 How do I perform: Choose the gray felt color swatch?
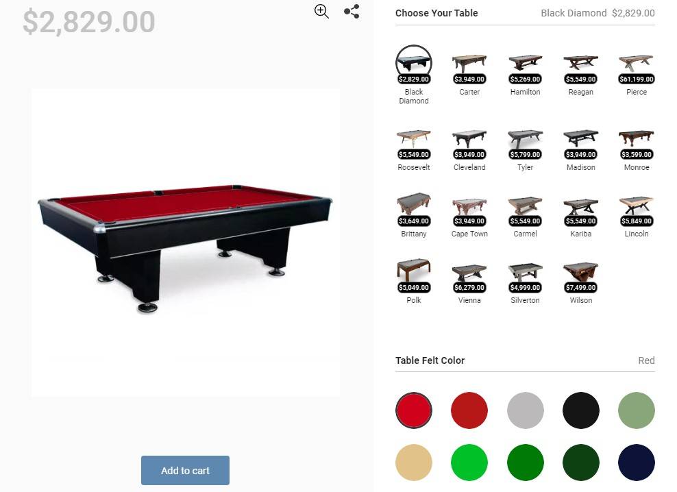point(525,410)
